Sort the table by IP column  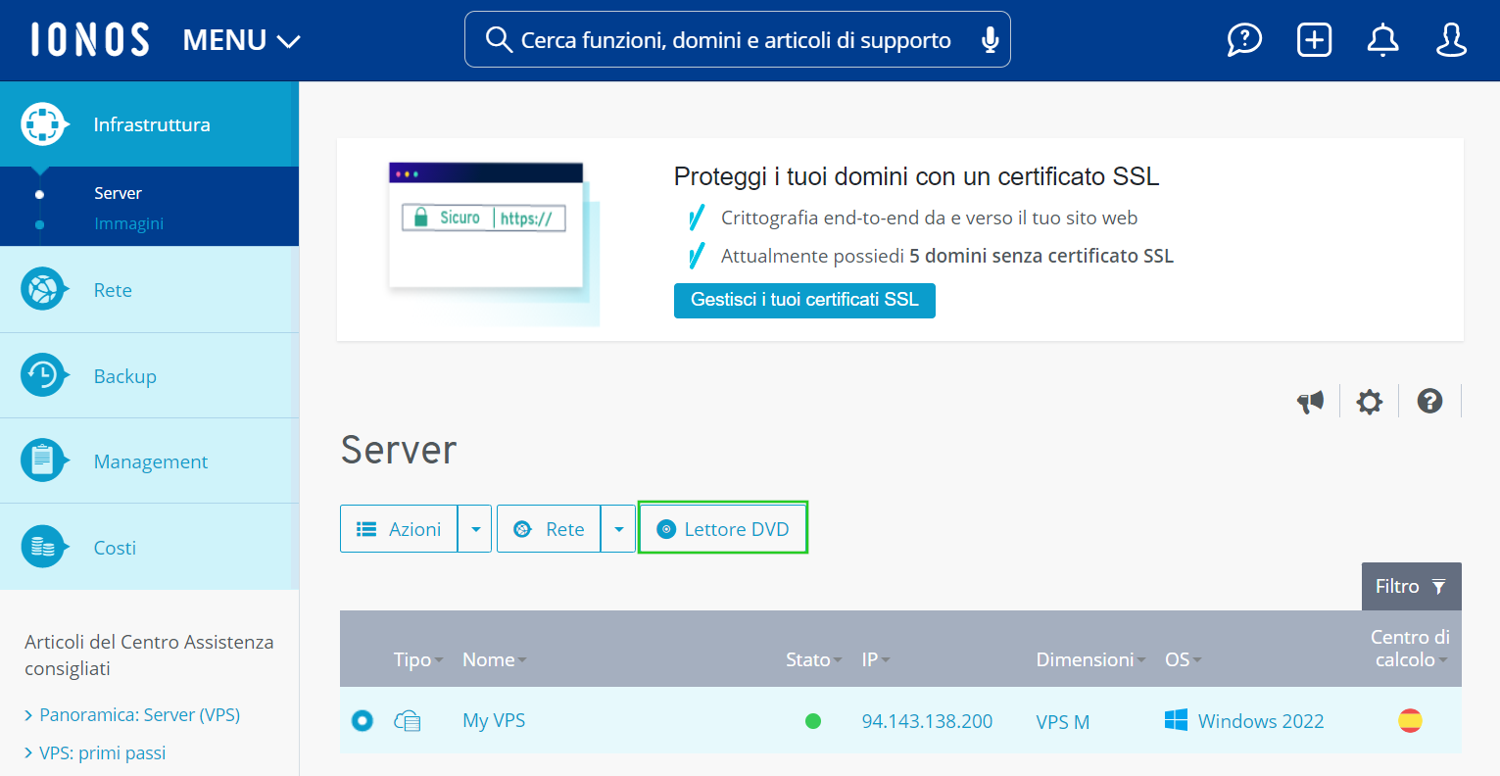[876, 659]
